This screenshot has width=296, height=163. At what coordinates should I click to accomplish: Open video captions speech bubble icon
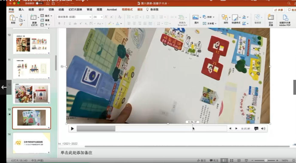pyautogui.click(x=256, y=129)
